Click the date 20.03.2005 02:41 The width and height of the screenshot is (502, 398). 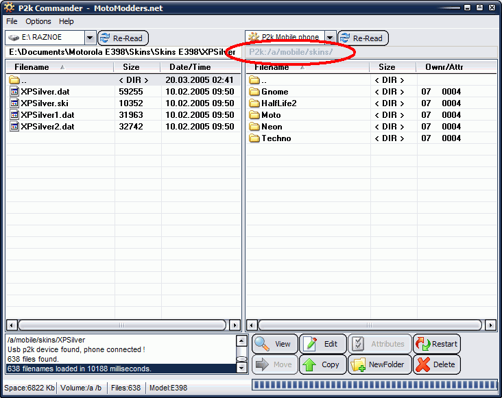tap(200, 80)
